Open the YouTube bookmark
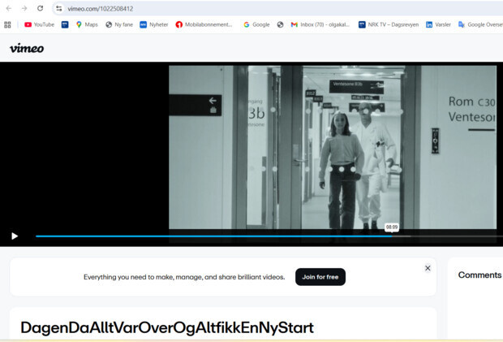Screen dimensions: 503x342 click(x=39, y=24)
